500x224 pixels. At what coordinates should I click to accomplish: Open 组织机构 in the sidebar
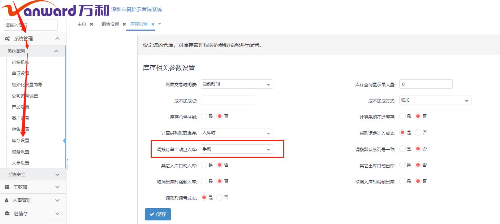[x=21, y=62]
